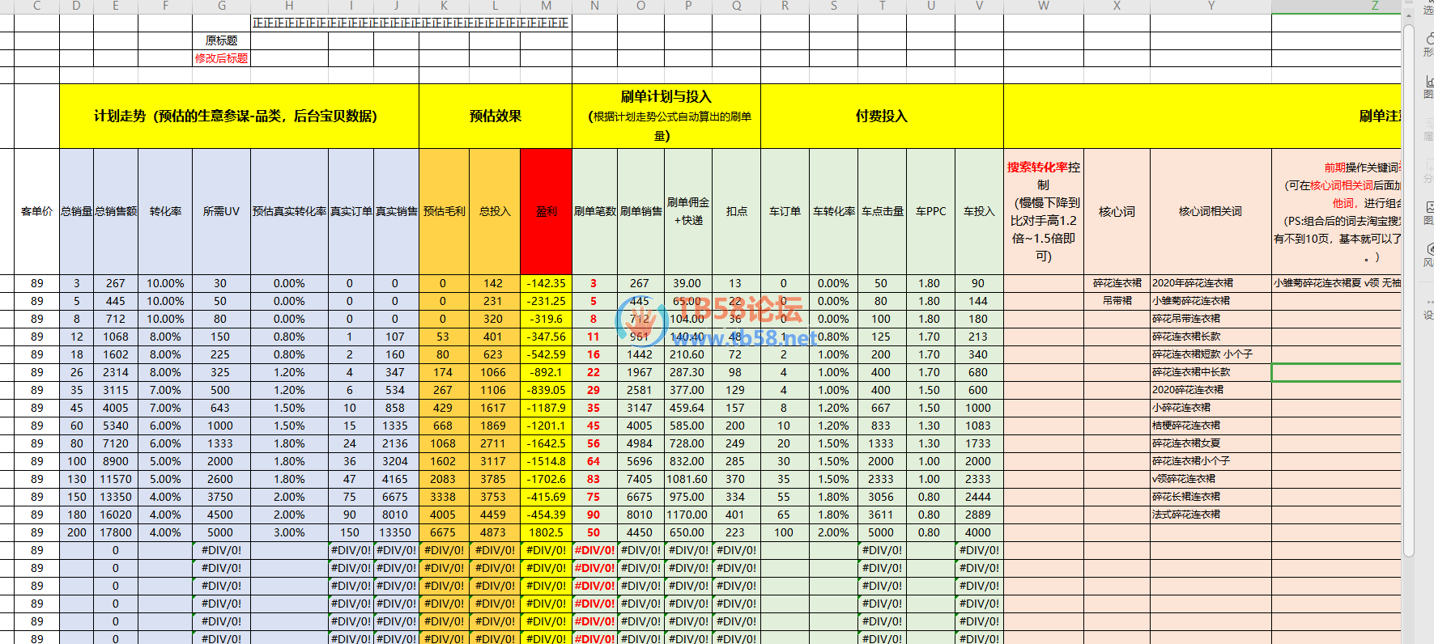
Task: Select the 车订单 heading cell
Action: coord(785,211)
